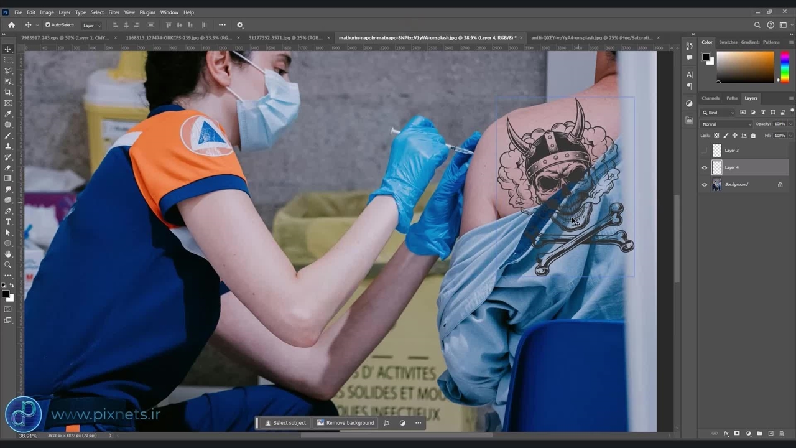This screenshot has height=448, width=796.
Task: Switch to the Channels tab
Action: (x=710, y=98)
